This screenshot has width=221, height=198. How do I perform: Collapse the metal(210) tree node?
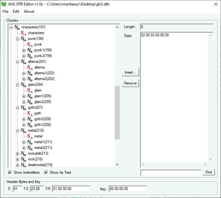17,131
